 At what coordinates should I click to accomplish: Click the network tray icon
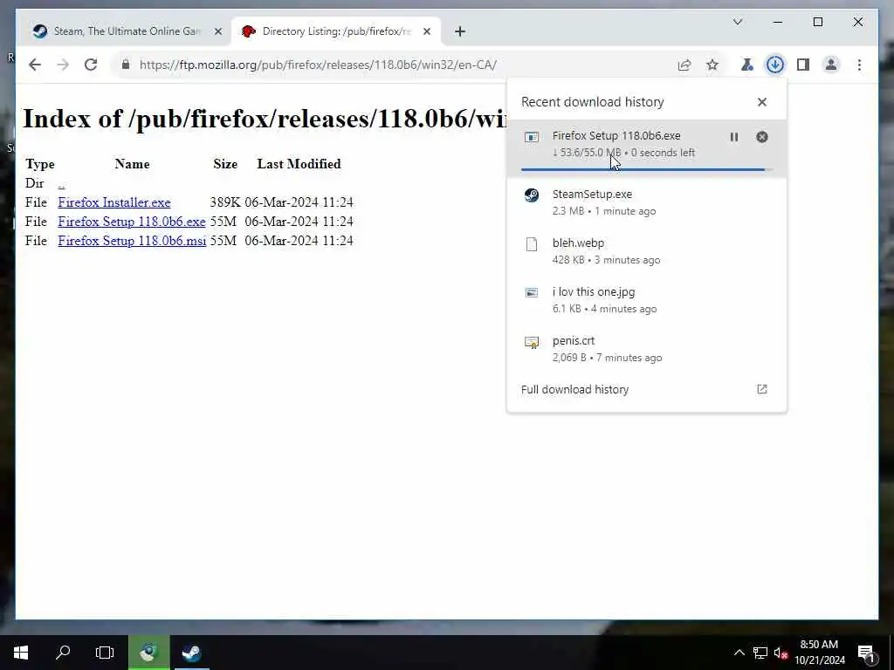pyautogui.click(x=760, y=653)
